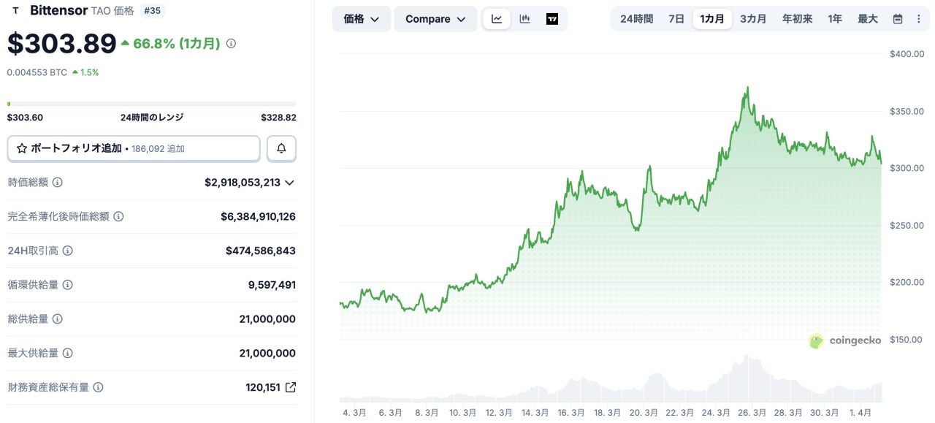Click the price alert bell icon
The image size is (935, 423).
[x=281, y=148]
